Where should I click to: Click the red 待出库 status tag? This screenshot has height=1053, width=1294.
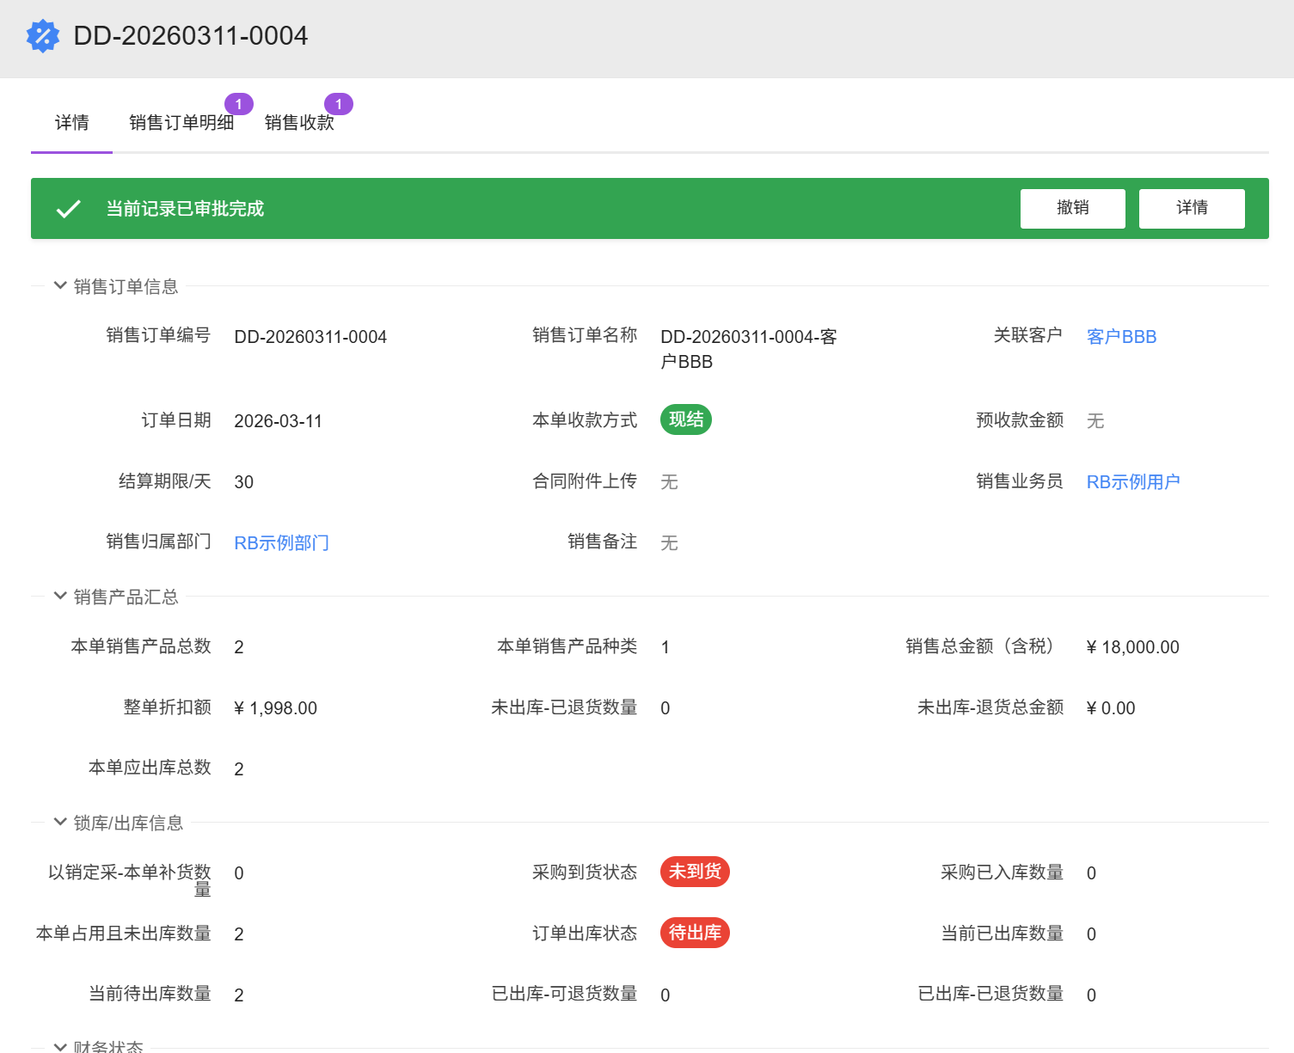[695, 933]
